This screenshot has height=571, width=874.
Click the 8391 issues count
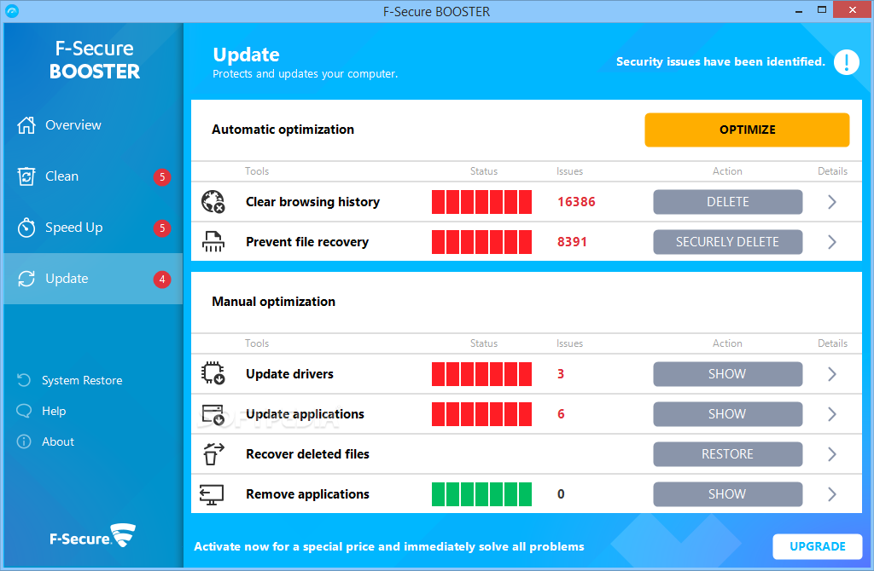572,242
